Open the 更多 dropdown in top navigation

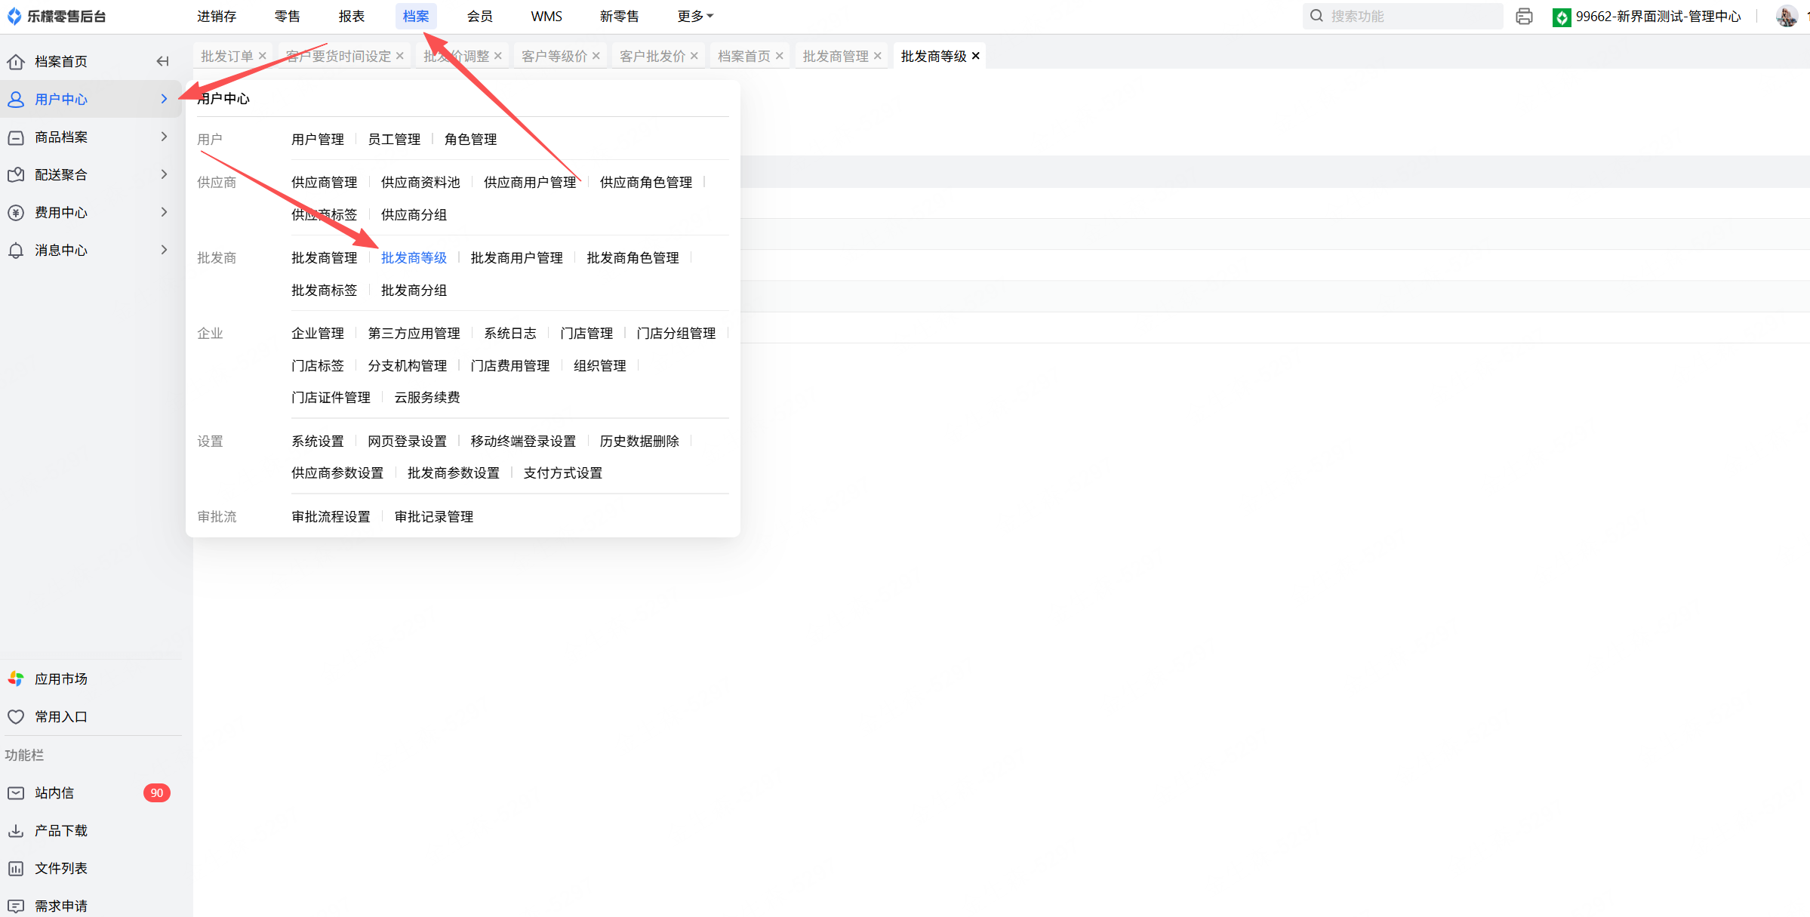pyautogui.click(x=694, y=16)
